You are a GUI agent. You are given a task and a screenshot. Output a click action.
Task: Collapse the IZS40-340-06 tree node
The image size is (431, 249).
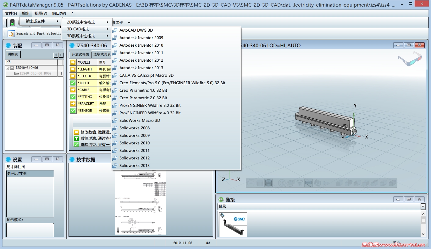8,68
